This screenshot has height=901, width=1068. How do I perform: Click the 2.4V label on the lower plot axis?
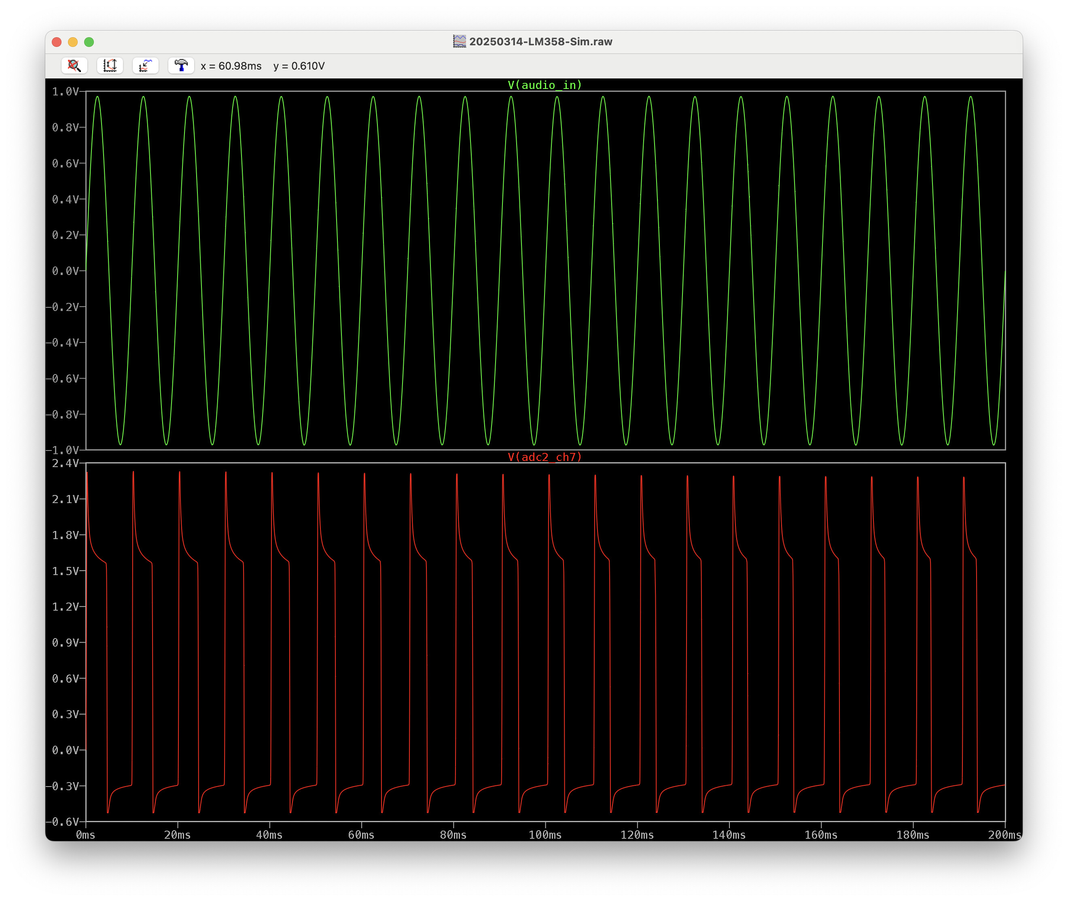pyautogui.click(x=66, y=463)
